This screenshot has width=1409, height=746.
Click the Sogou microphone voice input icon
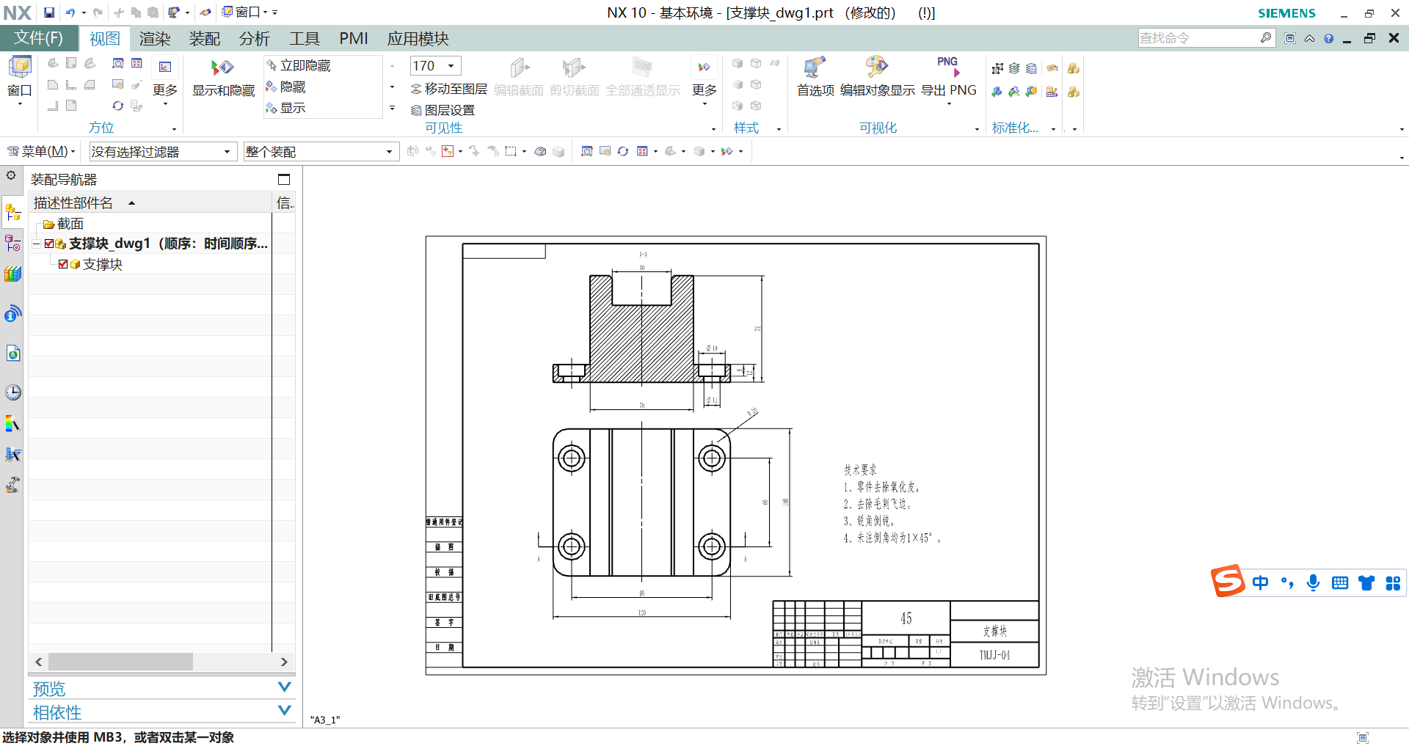point(1313,583)
